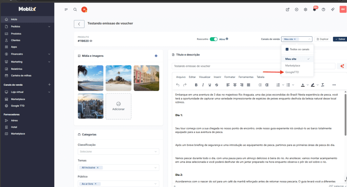Viewport: 347px width, 187px height.
Task: Click the eye icon next to #118620
Action: tap(91, 41)
